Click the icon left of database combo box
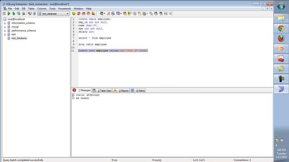The width and height of the screenshot is (289, 162). pyautogui.click(x=34, y=13)
